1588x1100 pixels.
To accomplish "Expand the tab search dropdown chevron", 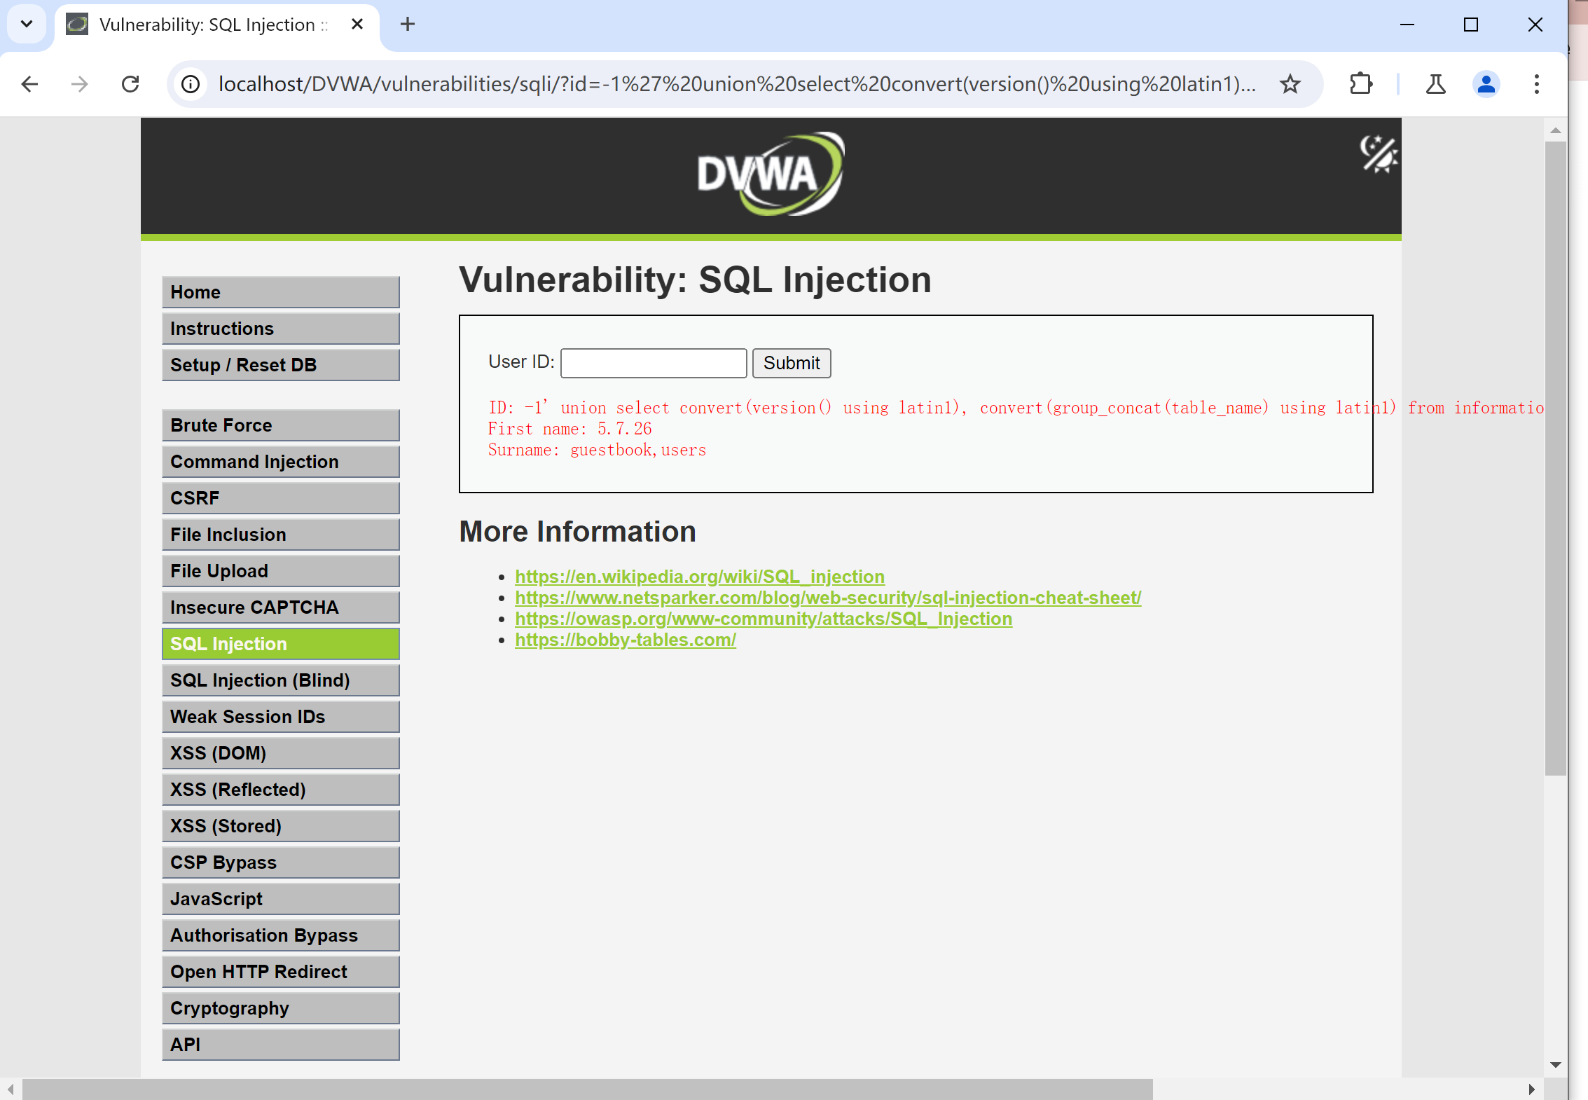I will pos(27,24).
